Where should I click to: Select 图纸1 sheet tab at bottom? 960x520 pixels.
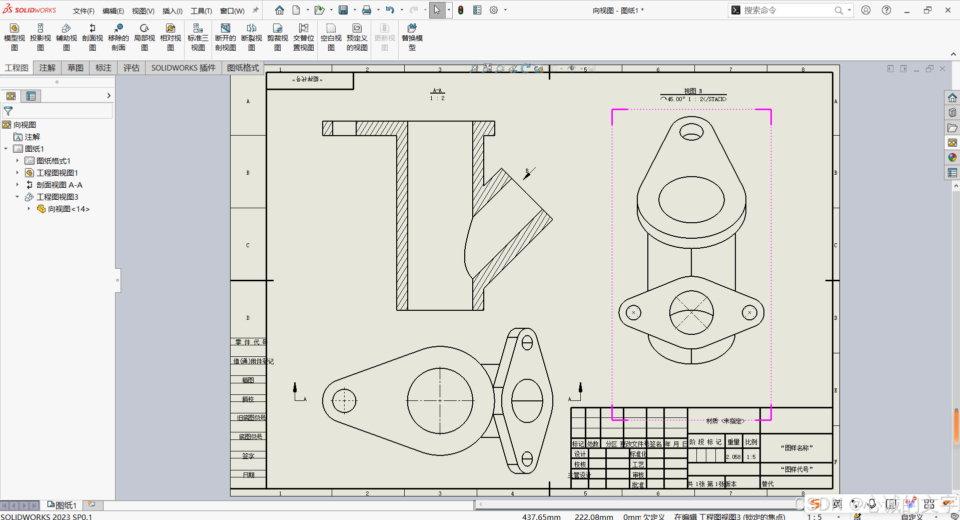(x=62, y=505)
